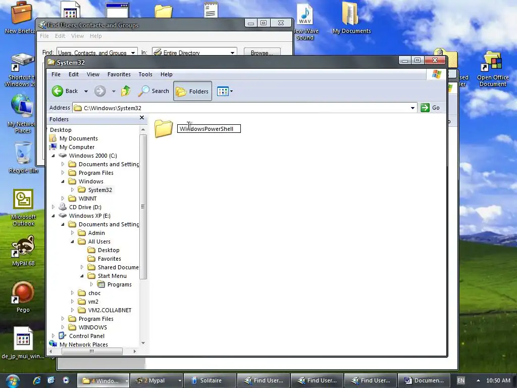The height and width of the screenshot is (388, 517).
Task: Close the Folders pane
Action: 142,117
